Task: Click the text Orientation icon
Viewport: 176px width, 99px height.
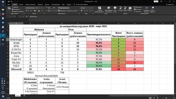Action: (x=54, y=8)
